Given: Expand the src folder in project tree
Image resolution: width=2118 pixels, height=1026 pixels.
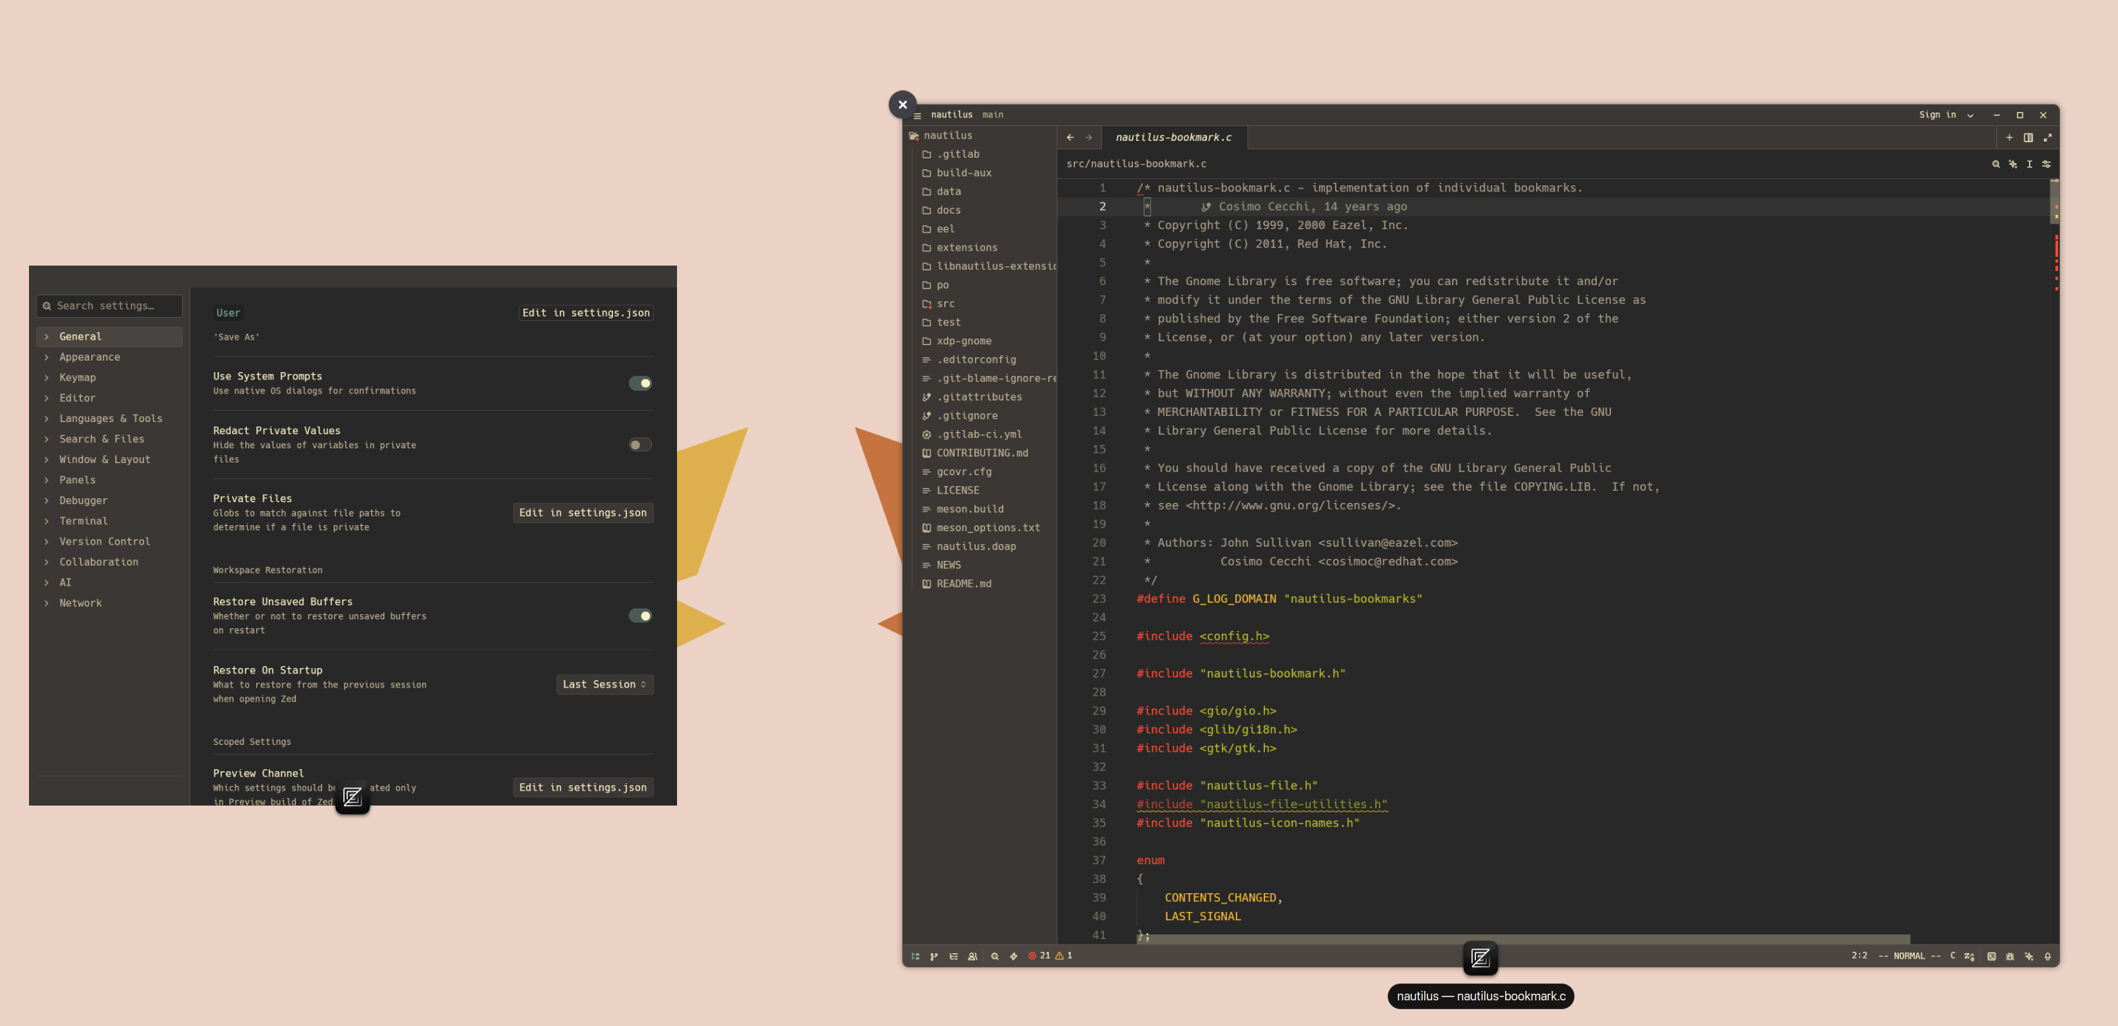Looking at the screenshot, I should 945,303.
